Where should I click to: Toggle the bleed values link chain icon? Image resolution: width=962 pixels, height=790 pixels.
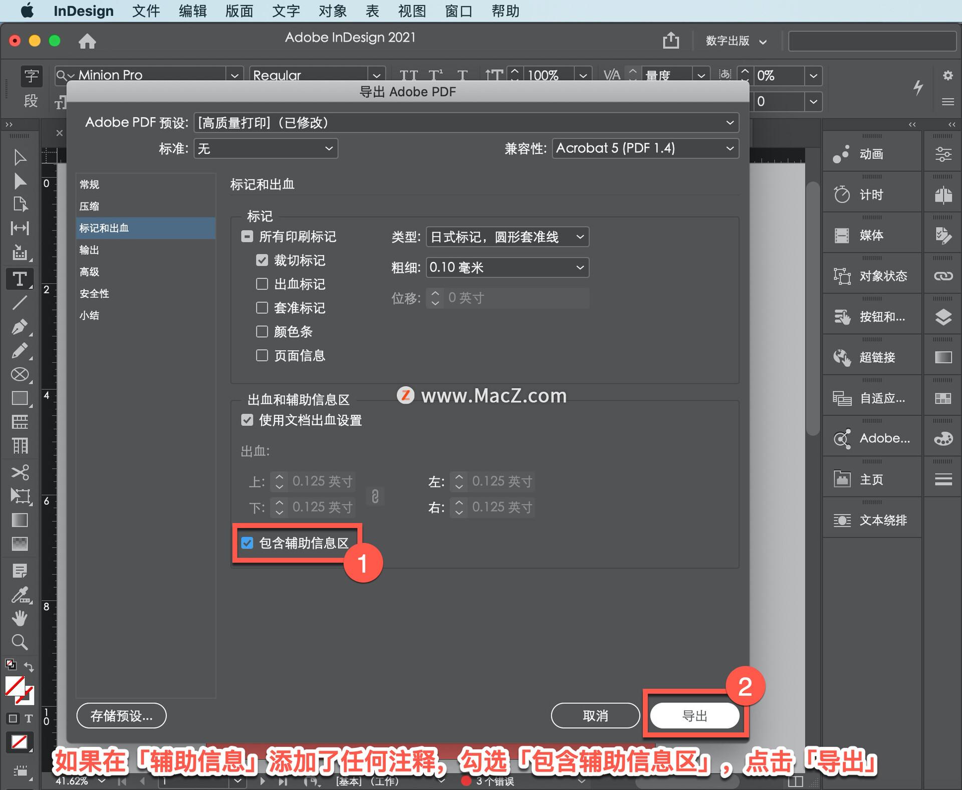tap(375, 496)
